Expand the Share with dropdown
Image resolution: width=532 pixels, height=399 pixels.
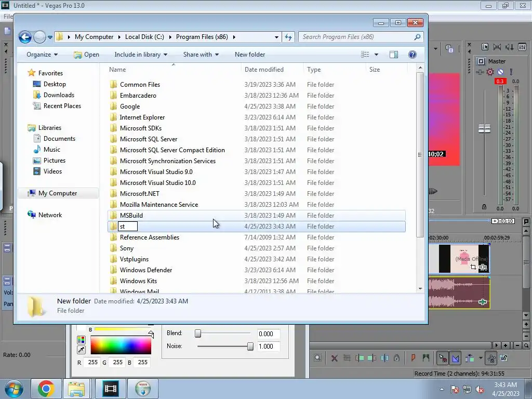point(201,55)
